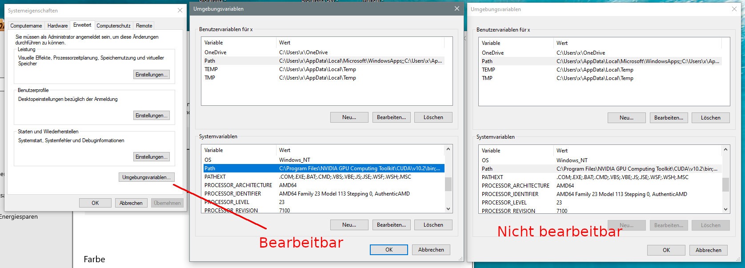Close the active dark-titled Umgebungsvariablen dialog
Viewport: 745px width, 268px height.
pyautogui.click(x=457, y=9)
